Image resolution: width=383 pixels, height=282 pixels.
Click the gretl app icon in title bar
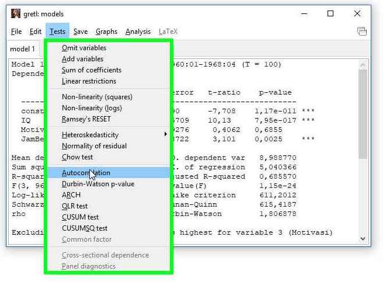point(15,13)
